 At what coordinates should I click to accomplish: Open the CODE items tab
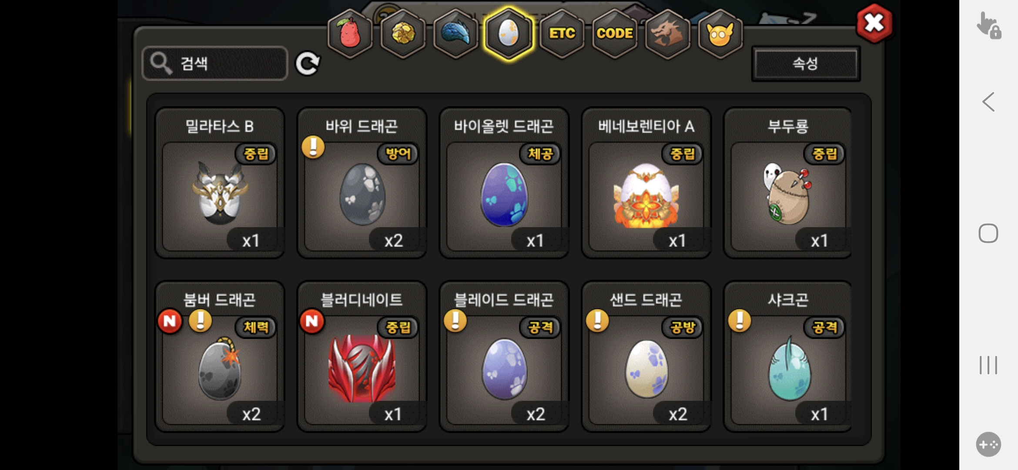click(x=615, y=34)
